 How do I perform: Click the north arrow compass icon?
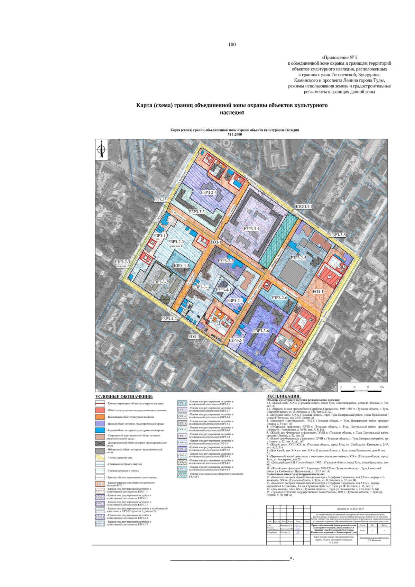[102, 150]
